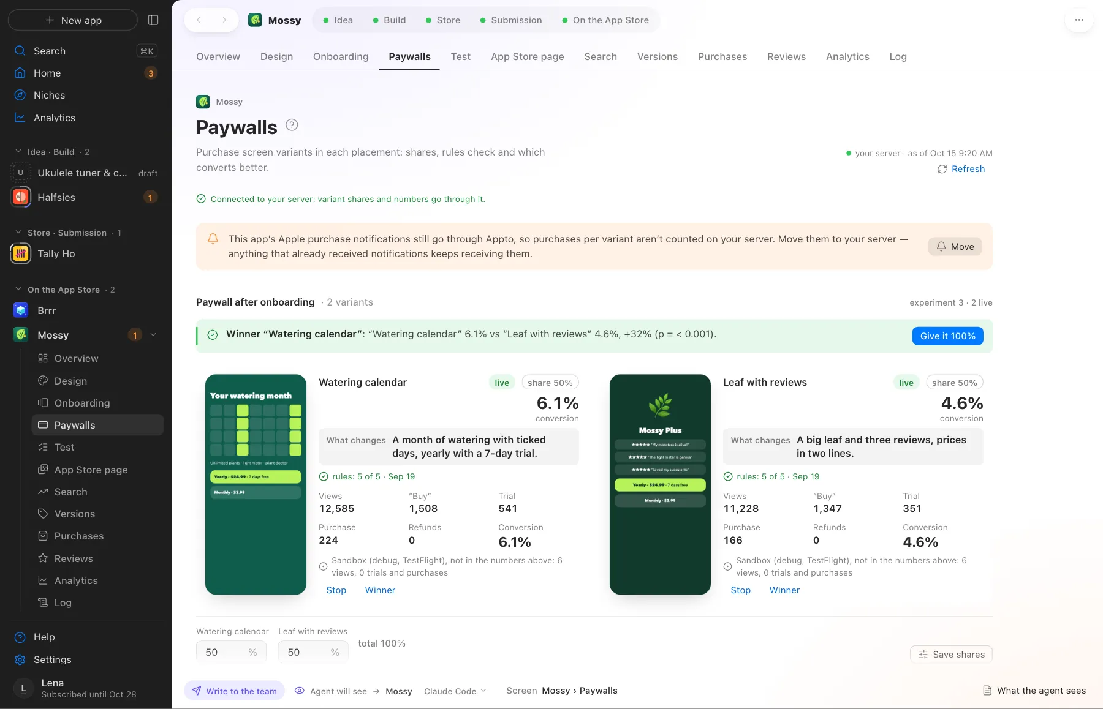Edit the Leaf with reviews share field
This screenshot has width=1103, height=709.
313,652
